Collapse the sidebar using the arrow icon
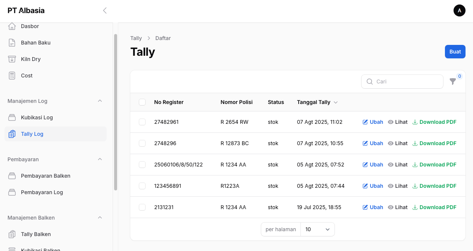 [105, 10]
